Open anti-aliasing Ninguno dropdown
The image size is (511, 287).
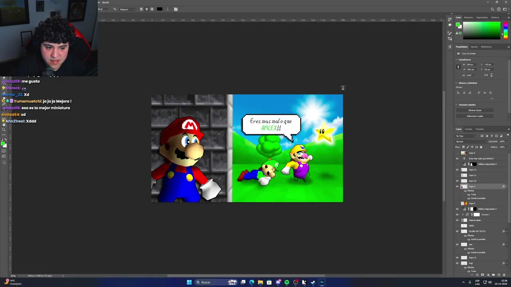127,9
